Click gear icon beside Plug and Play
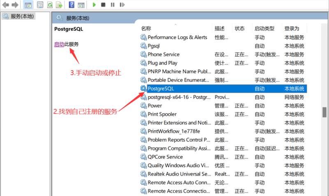Viewport: 329px width, 196px height. pyautogui.click(x=144, y=63)
